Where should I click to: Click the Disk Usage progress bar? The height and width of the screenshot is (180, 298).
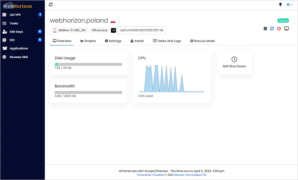pyautogui.click(x=88, y=64)
